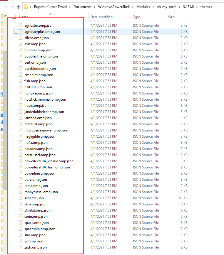Navigate to the oh-my-posh breadcrumb
The image size is (224, 255).
(x=166, y=7)
